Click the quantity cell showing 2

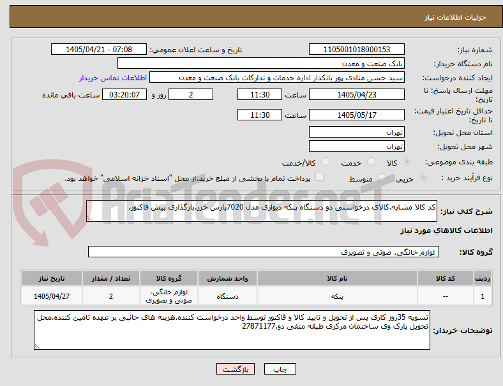pyautogui.click(x=110, y=296)
